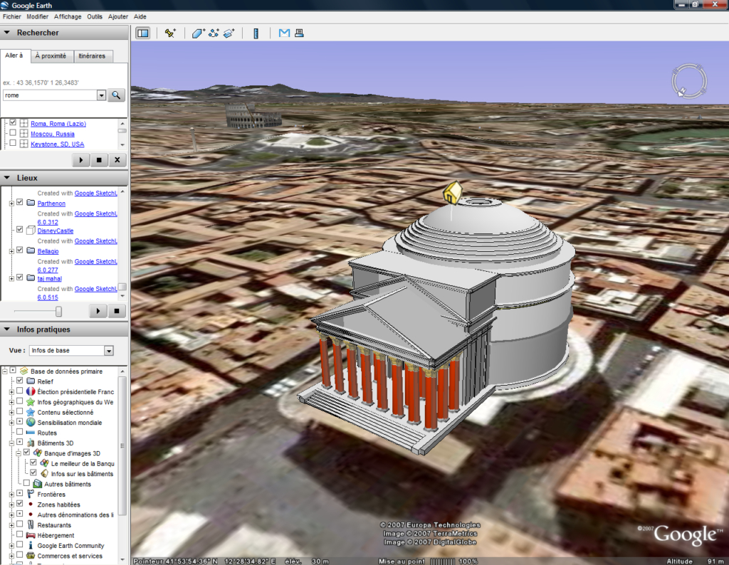Click the compass navigation ring
Screen dimensions: 729x565
tap(689, 81)
